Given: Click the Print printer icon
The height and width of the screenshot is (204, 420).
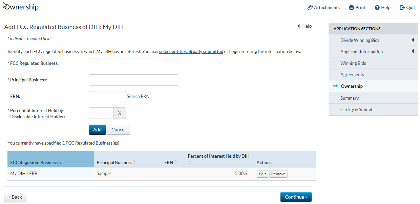Looking at the screenshot, I should click(351, 7).
